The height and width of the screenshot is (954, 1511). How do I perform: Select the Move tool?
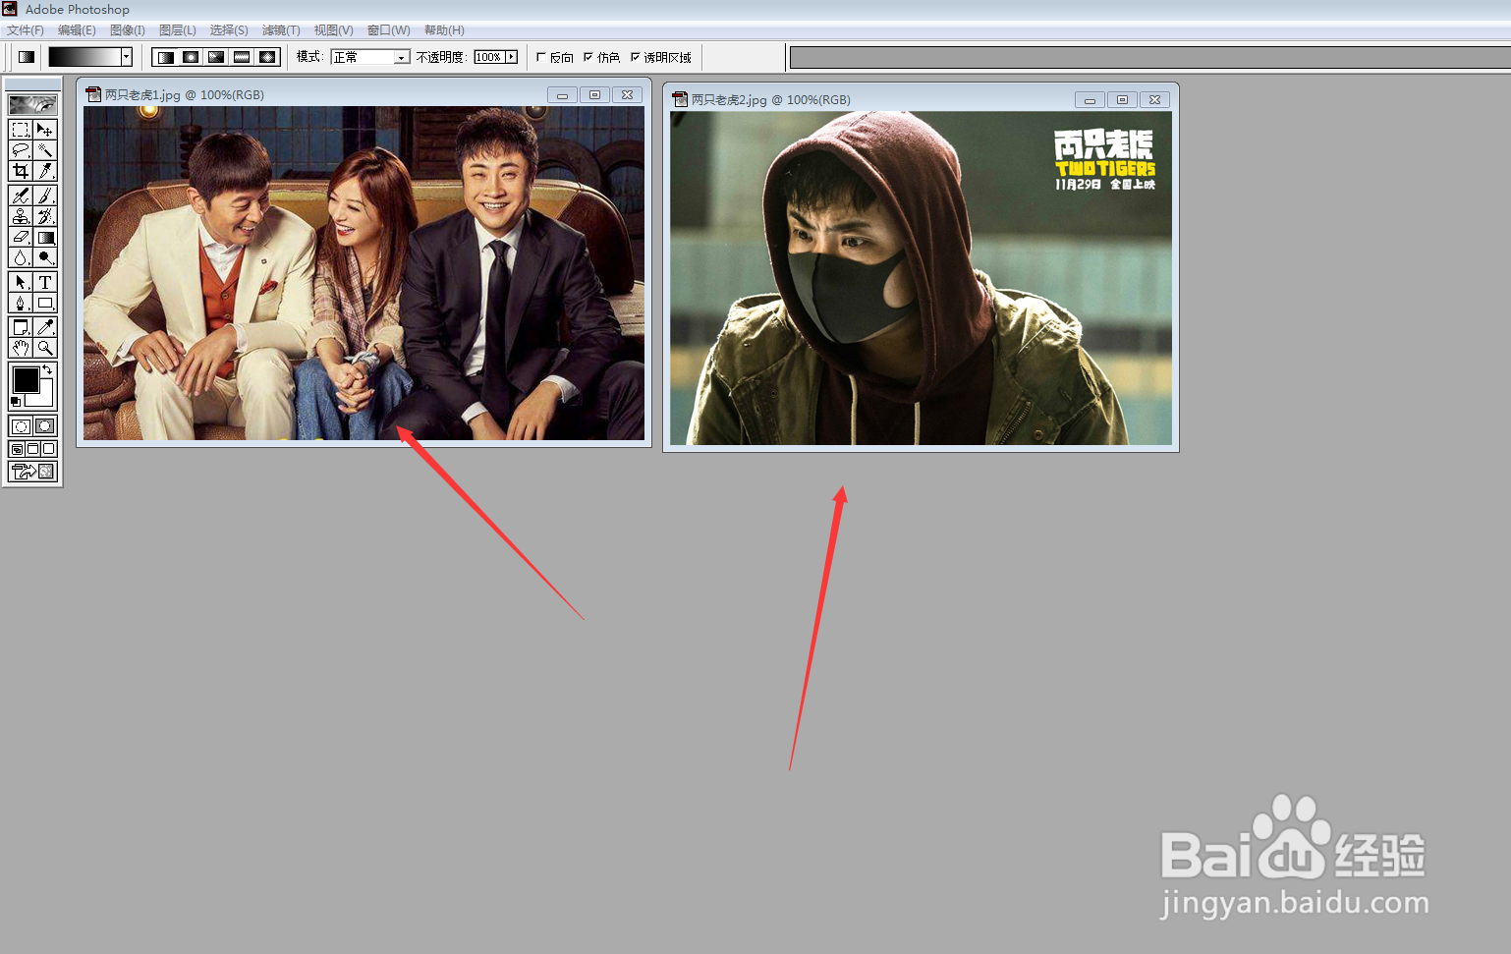[45, 130]
